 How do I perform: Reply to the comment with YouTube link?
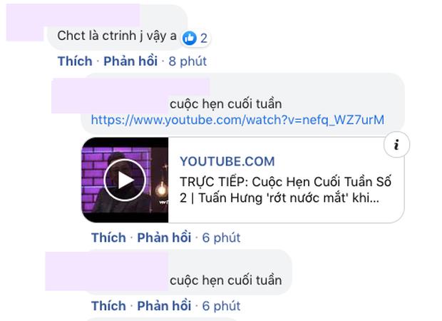coord(164,238)
